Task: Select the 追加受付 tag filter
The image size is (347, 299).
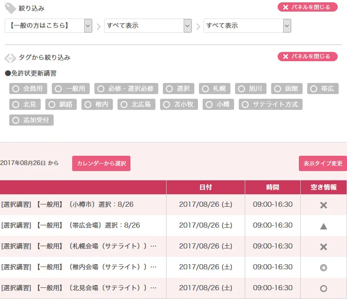Action: pos(31,120)
